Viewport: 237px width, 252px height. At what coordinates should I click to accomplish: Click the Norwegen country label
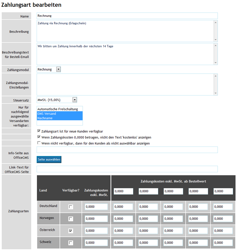click(47, 218)
